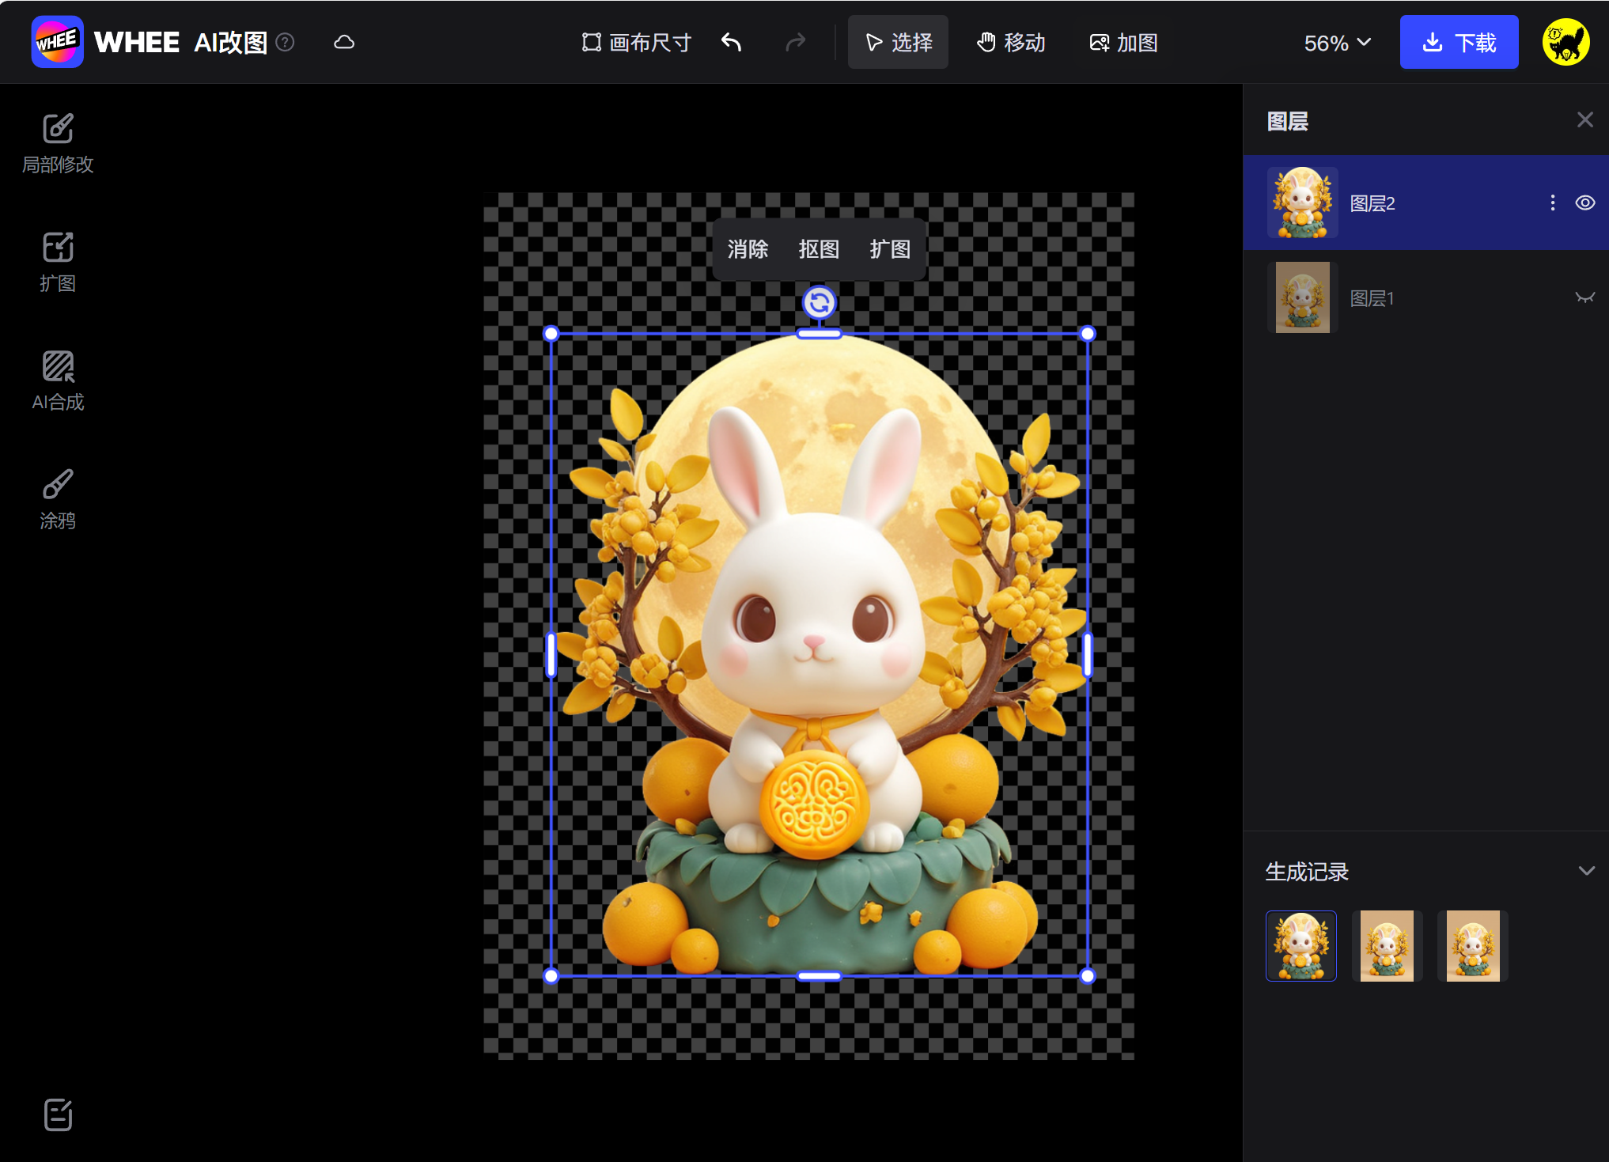The width and height of the screenshot is (1609, 1162).
Task: Redo the last action
Action: (797, 42)
